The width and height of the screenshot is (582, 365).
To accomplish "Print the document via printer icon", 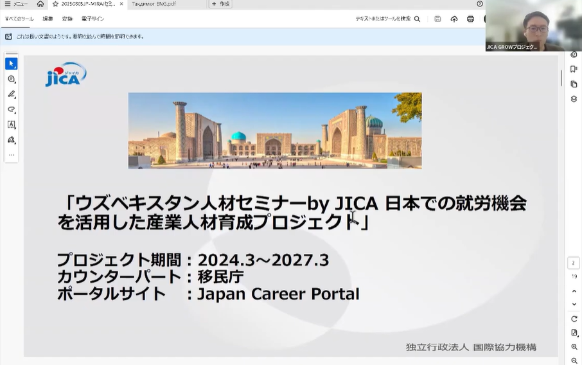I will click(x=470, y=19).
